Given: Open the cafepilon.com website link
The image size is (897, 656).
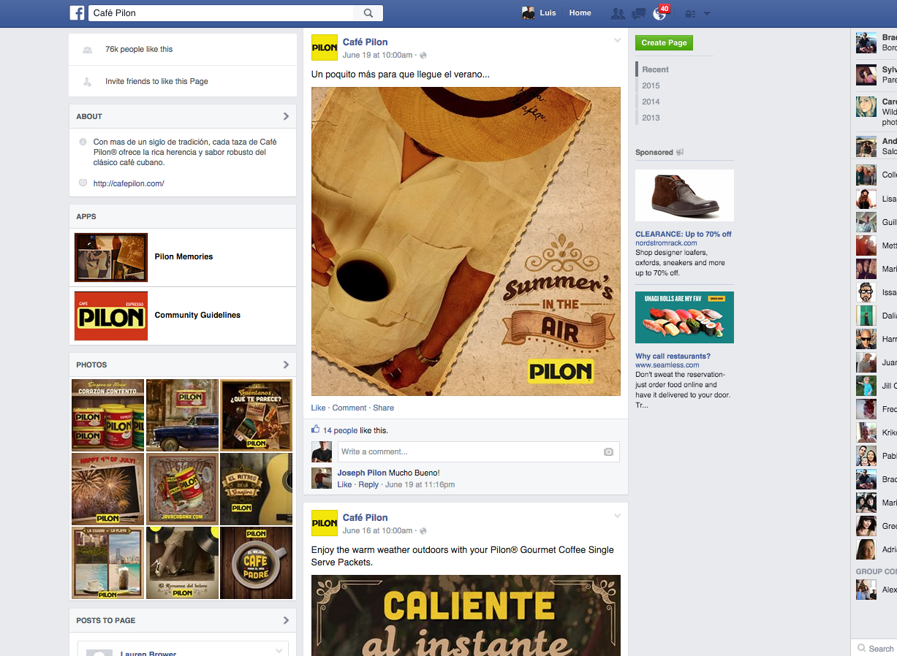Looking at the screenshot, I should (x=129, y=183).
